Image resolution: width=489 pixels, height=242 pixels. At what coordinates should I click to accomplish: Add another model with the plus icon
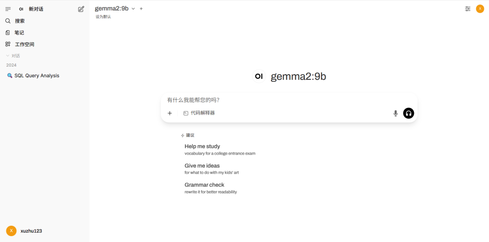[141, 9]
